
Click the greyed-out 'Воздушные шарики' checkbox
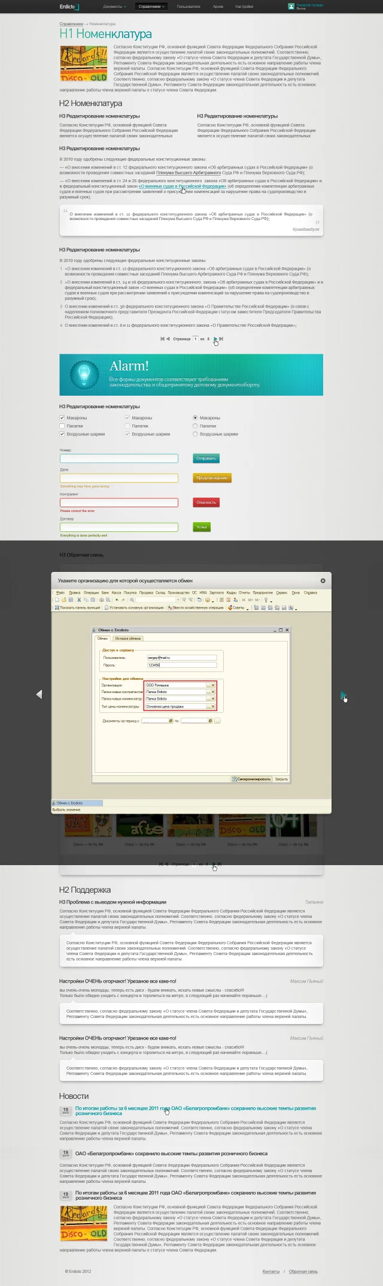tap(127, 433)
